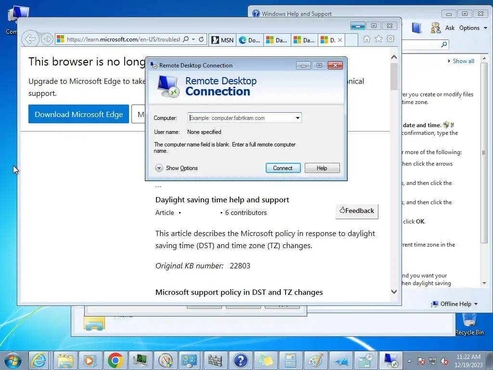
Task: Close the active 'D.' tab
Action: point(340,40)
